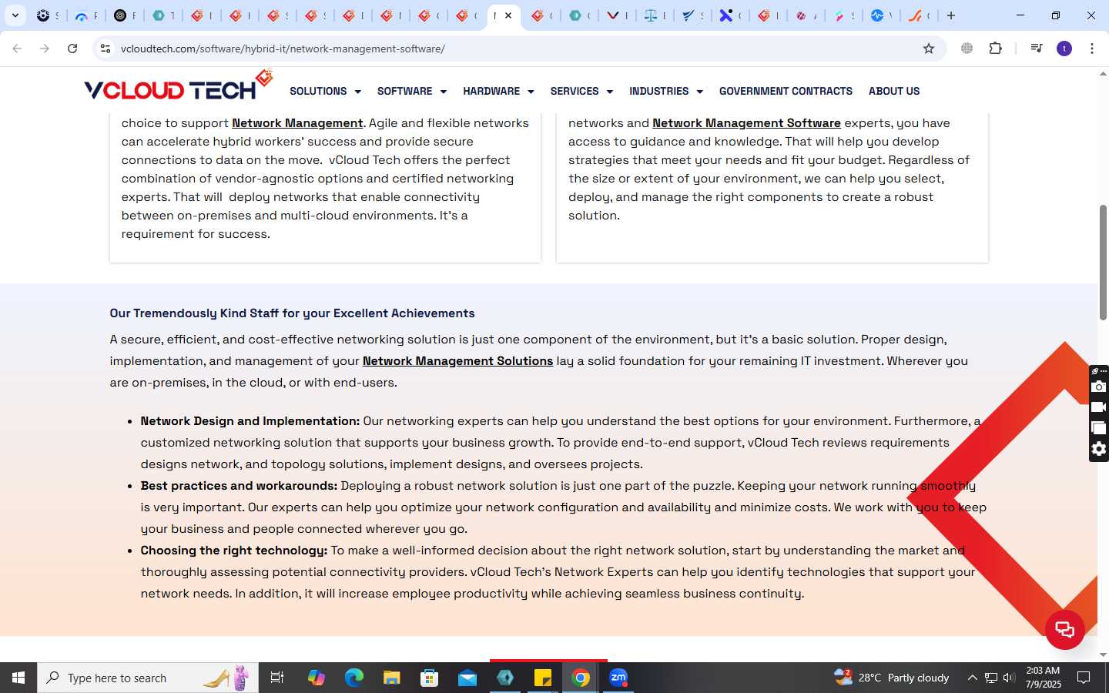The height and width of the screenshot is (693, 1109).
Task: Open Sticky Notes on the taskbar
Action: click(x=543, y=678)
